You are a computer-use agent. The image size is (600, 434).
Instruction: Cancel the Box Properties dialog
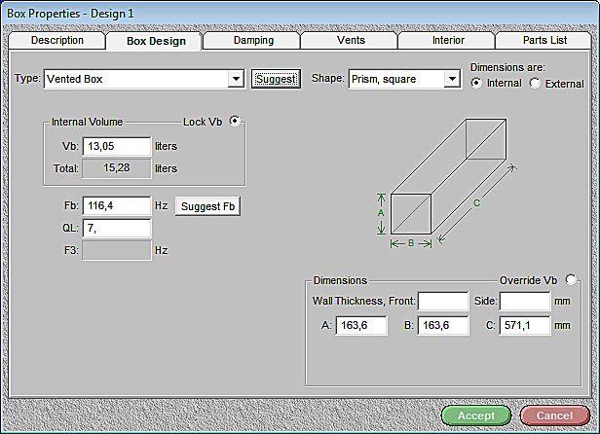(554, 416)
